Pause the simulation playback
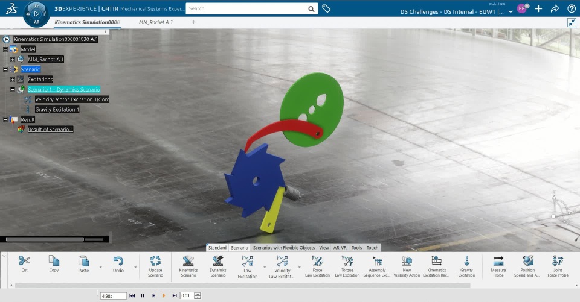The height and width of the screenshot is (302, 580). click(x=143, y=295)
